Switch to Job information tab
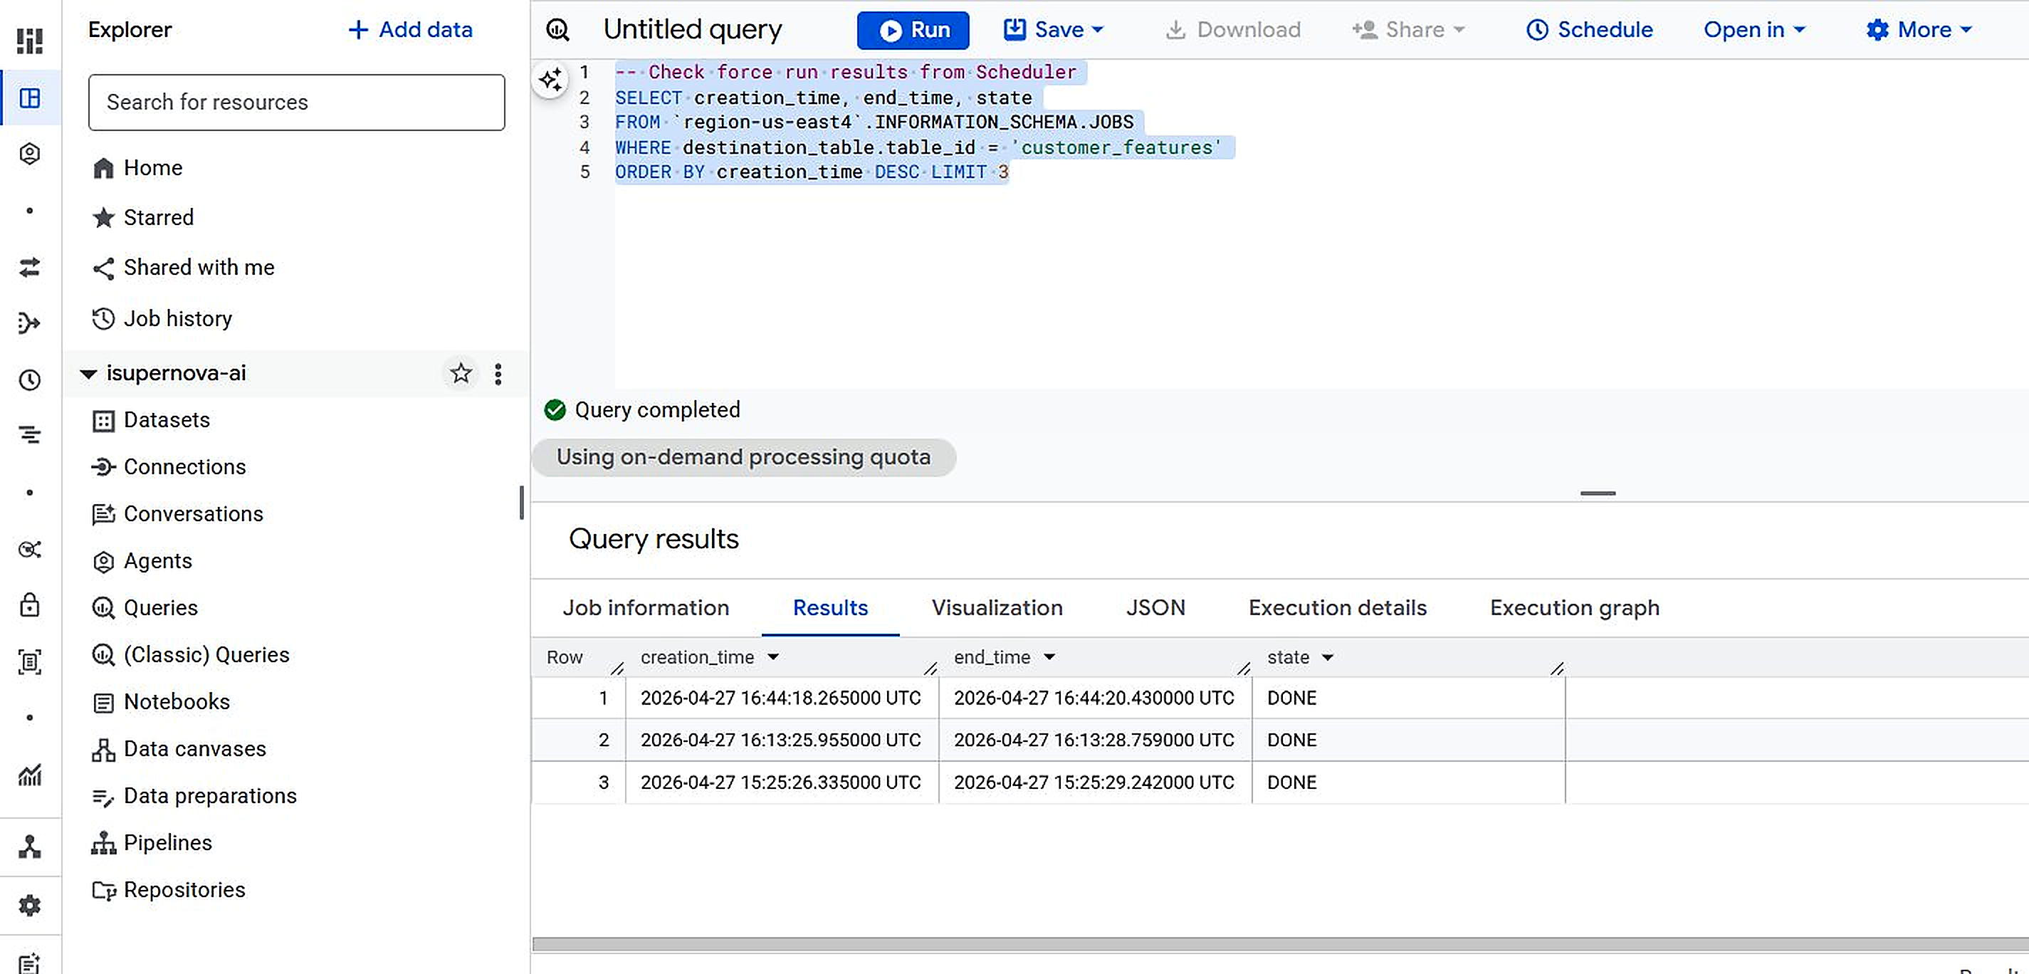2029x974 pixels. point(645,607)
